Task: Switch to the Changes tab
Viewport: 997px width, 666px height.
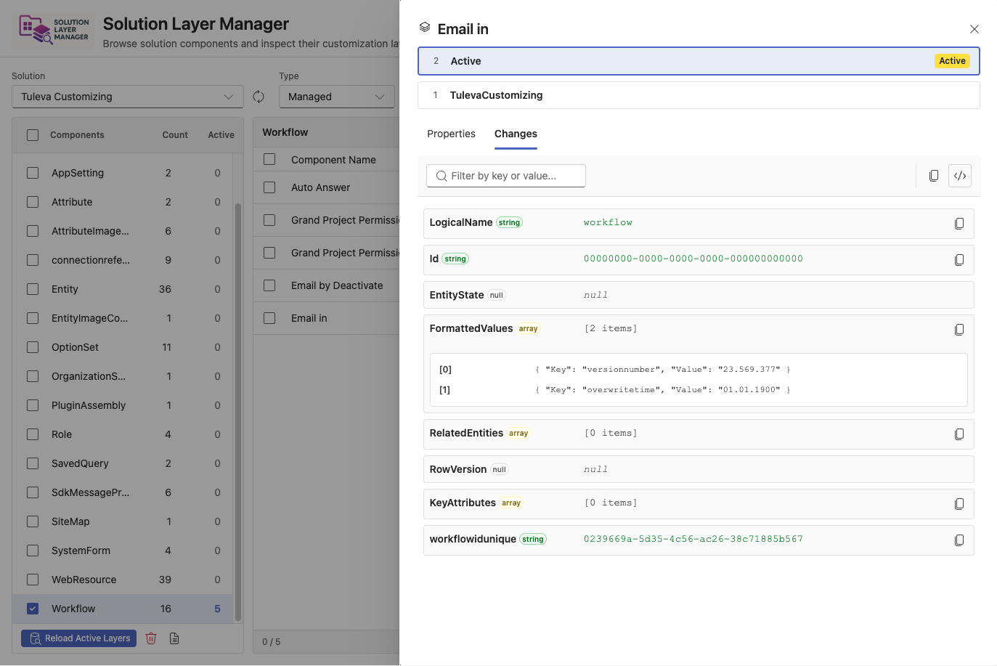Action: [516, 134]
